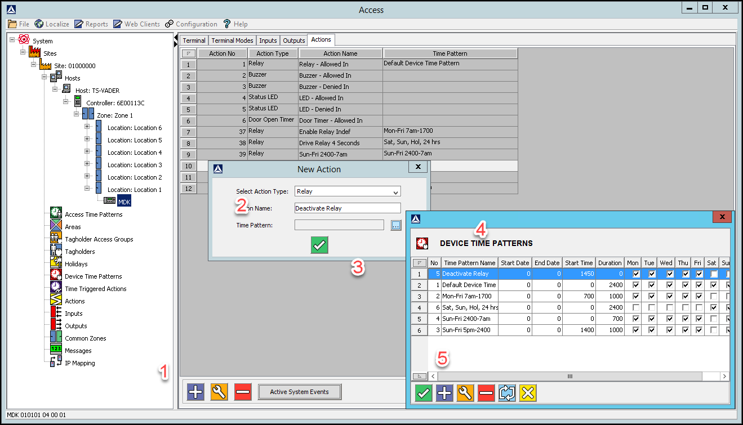Screen dimensions: 743x425
Task: Click the wrench icon to edit the action
Action: point(219,392)
